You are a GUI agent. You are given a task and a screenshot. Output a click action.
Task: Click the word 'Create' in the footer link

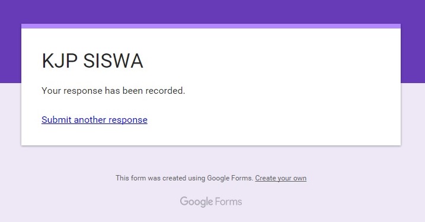click(265, 178)
